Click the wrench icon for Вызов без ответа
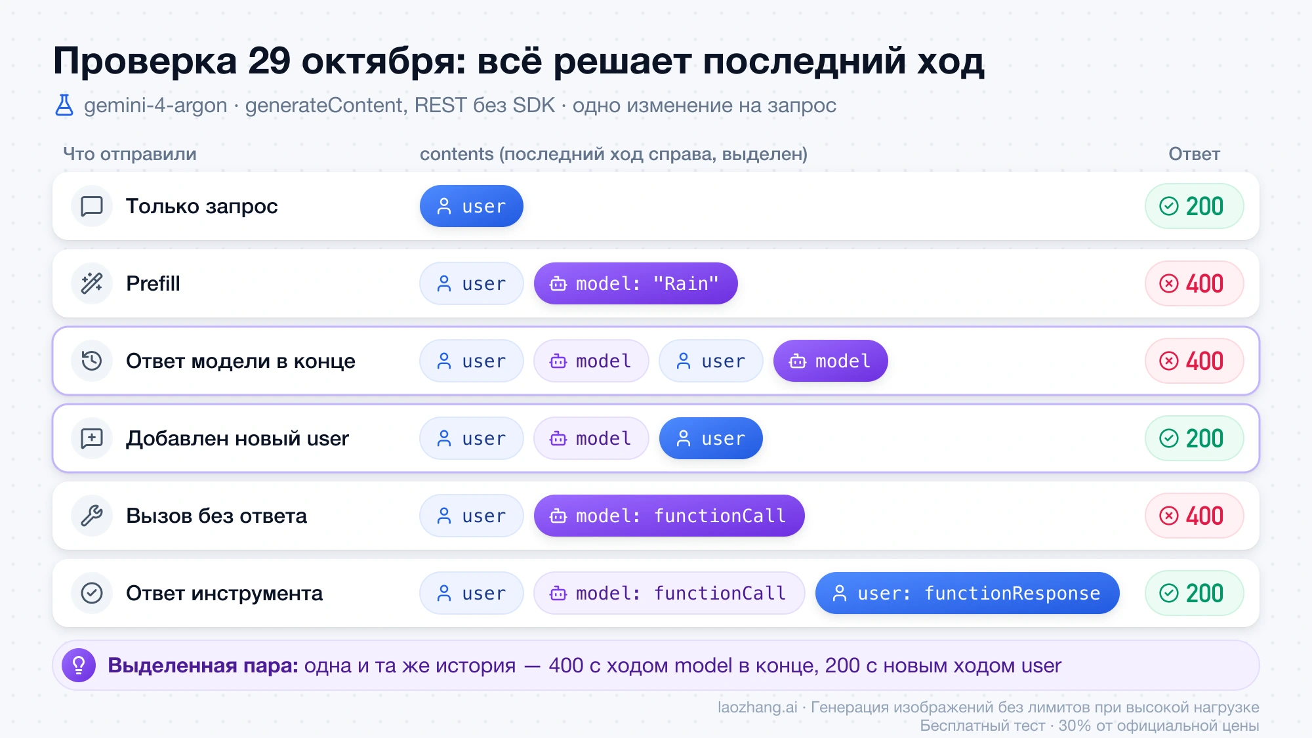This screenshot has height=738, width=1312. 92,516
